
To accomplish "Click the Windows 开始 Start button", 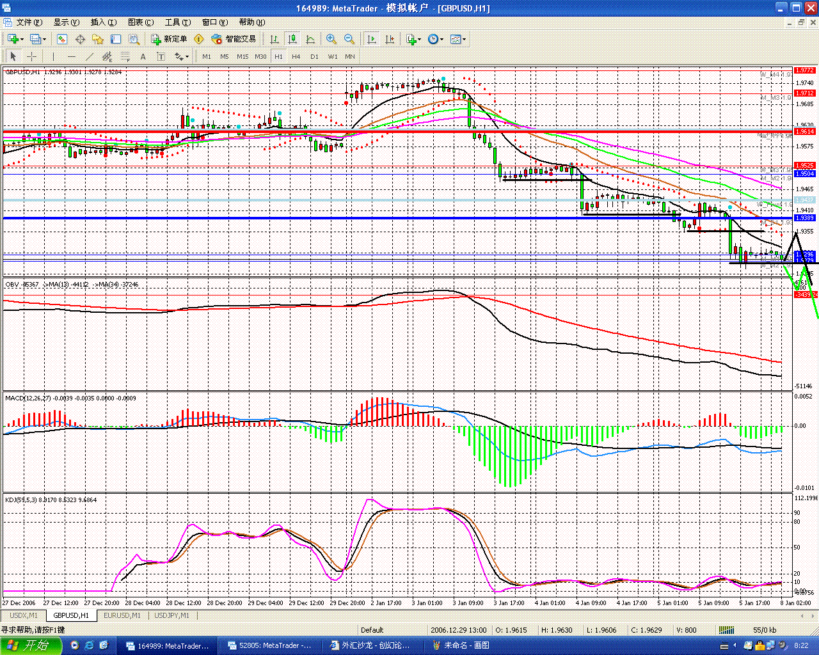I will coord(30,645).
